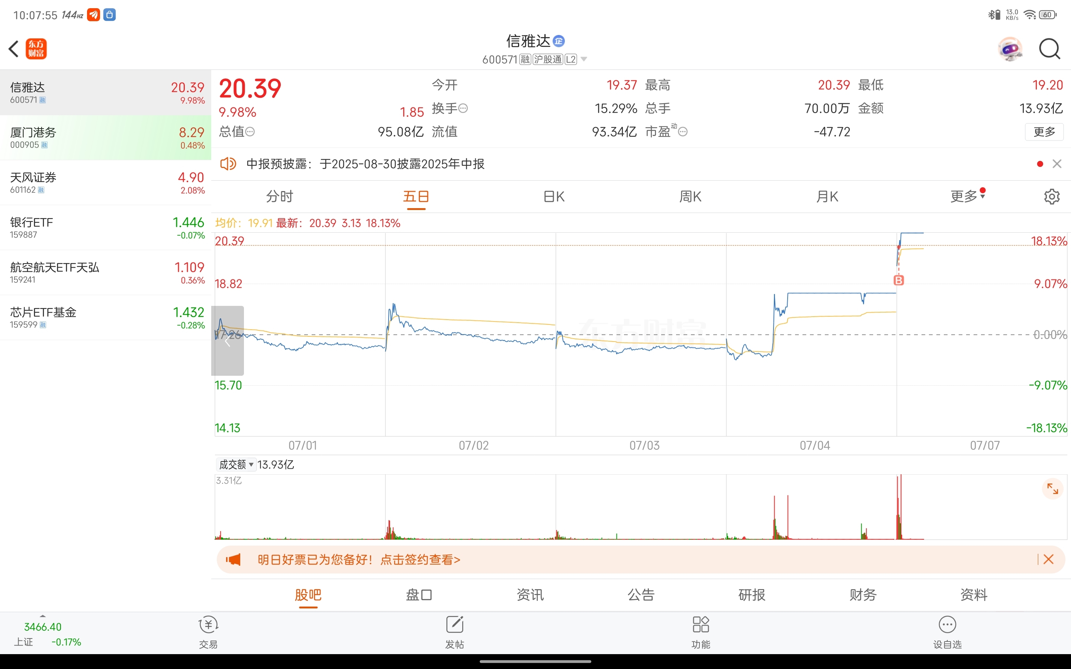1071x669 pixels.
Task: Tap 设自选 watchlist icon
Action: tap(948, 632)
